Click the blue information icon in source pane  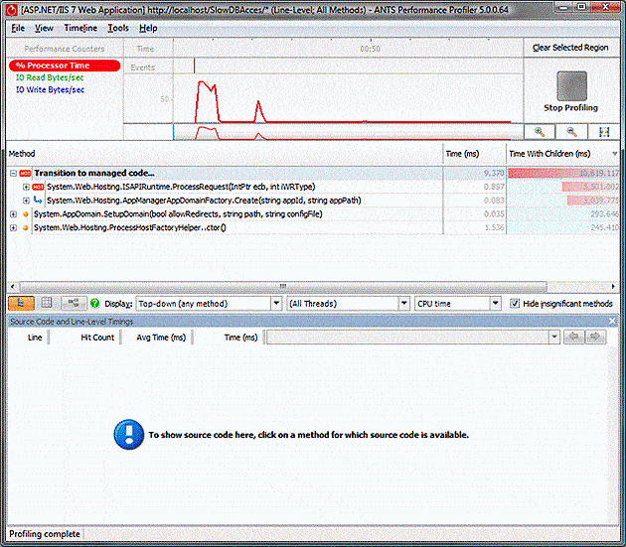click(129, 434)
